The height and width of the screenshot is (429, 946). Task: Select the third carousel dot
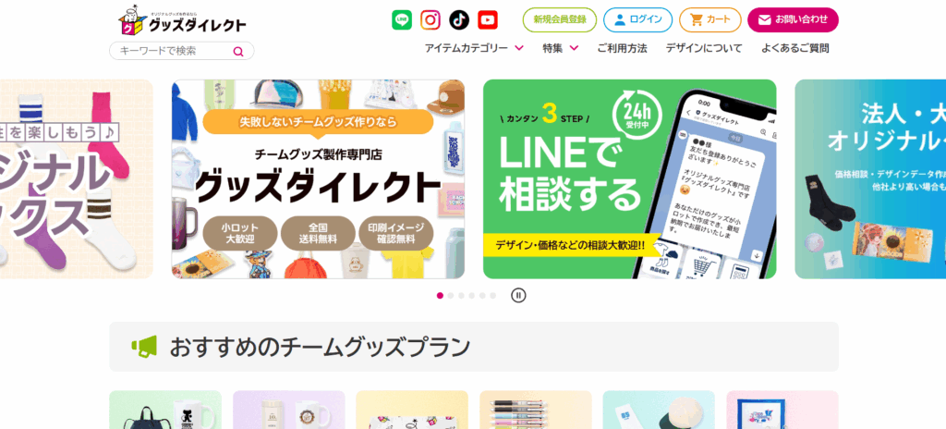point(462,296)
